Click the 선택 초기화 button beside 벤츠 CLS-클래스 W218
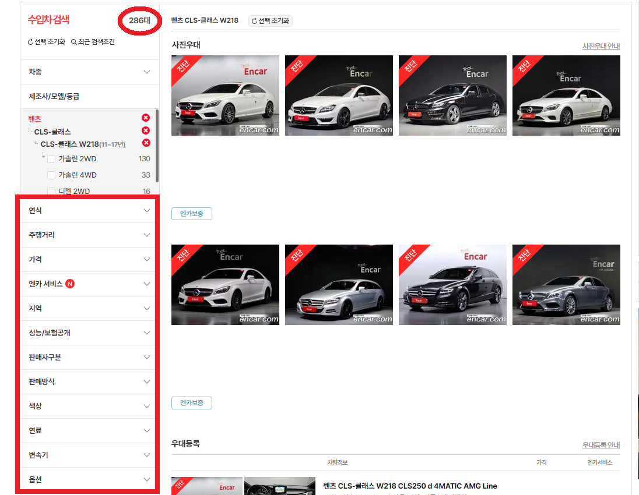This screenshot has height=495, width=639. click(x=270, y=21)
